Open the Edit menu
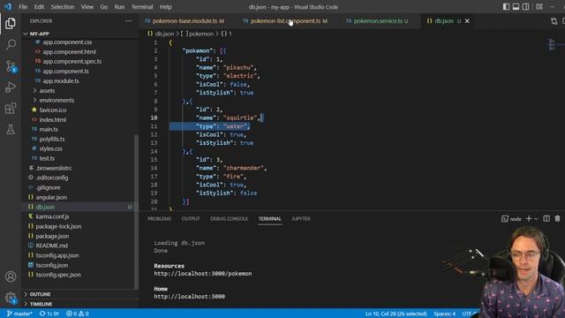The height and width of the screenshot is (318, 565). point(39,7)
